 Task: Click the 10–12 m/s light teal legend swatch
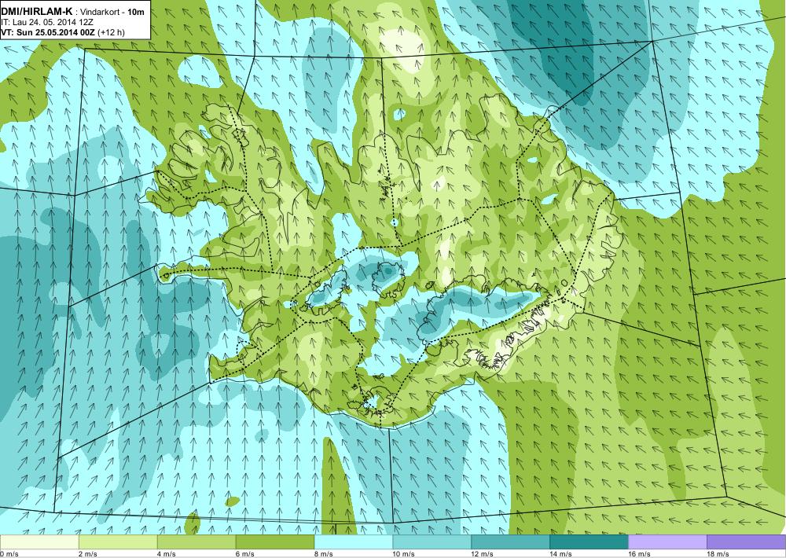(x=432, y=542)
